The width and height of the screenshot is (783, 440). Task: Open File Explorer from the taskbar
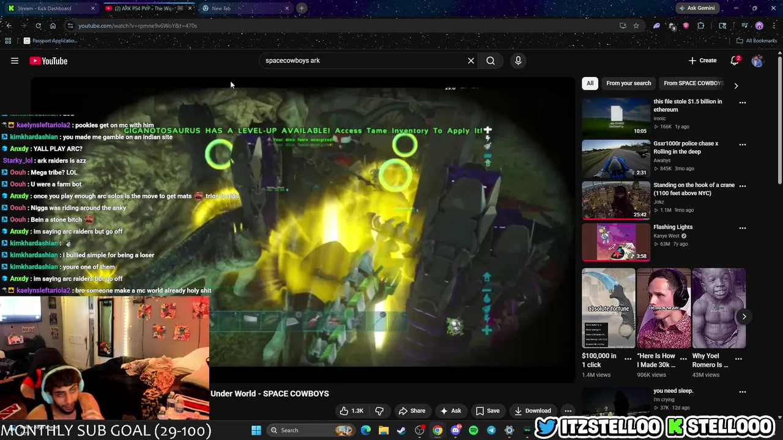tap(384, 430)
